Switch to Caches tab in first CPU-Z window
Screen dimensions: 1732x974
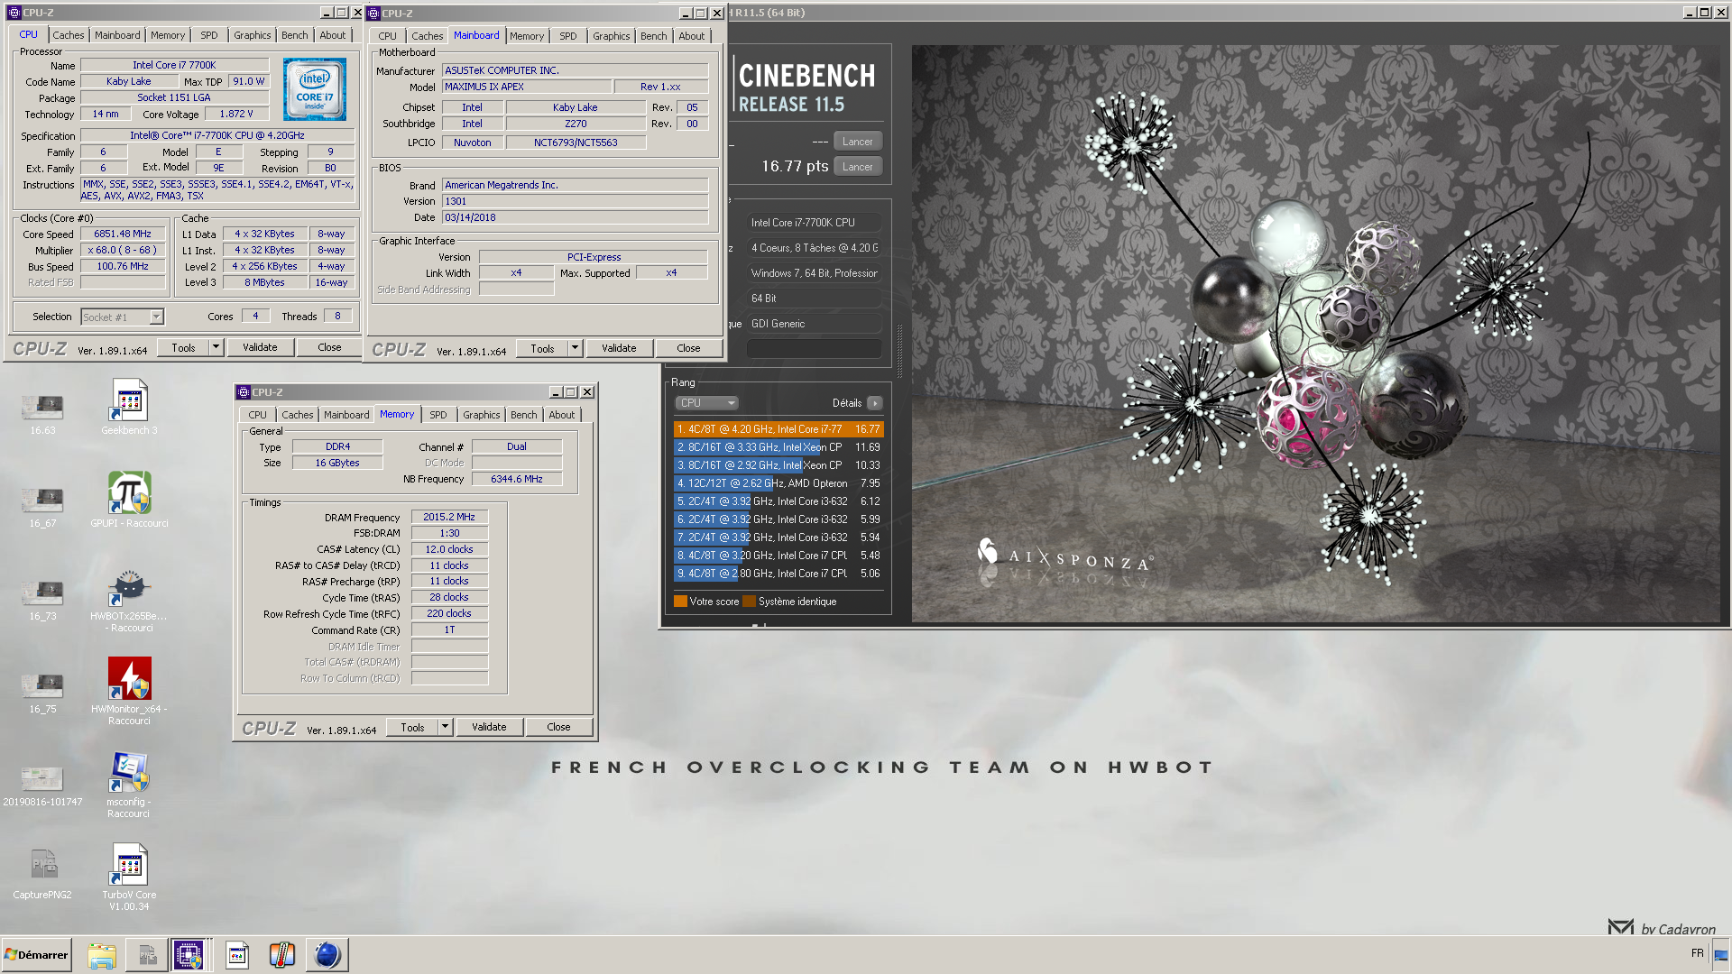68,35
